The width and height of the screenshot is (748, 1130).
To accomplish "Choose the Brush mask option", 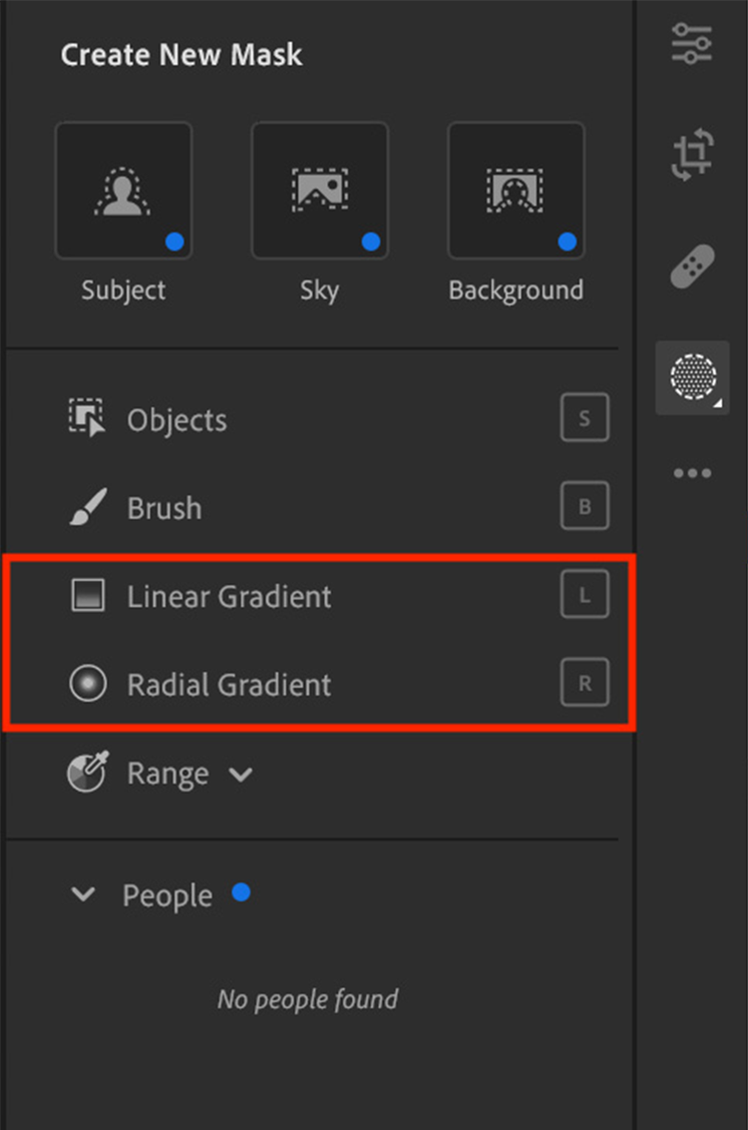I will [164, 508].
